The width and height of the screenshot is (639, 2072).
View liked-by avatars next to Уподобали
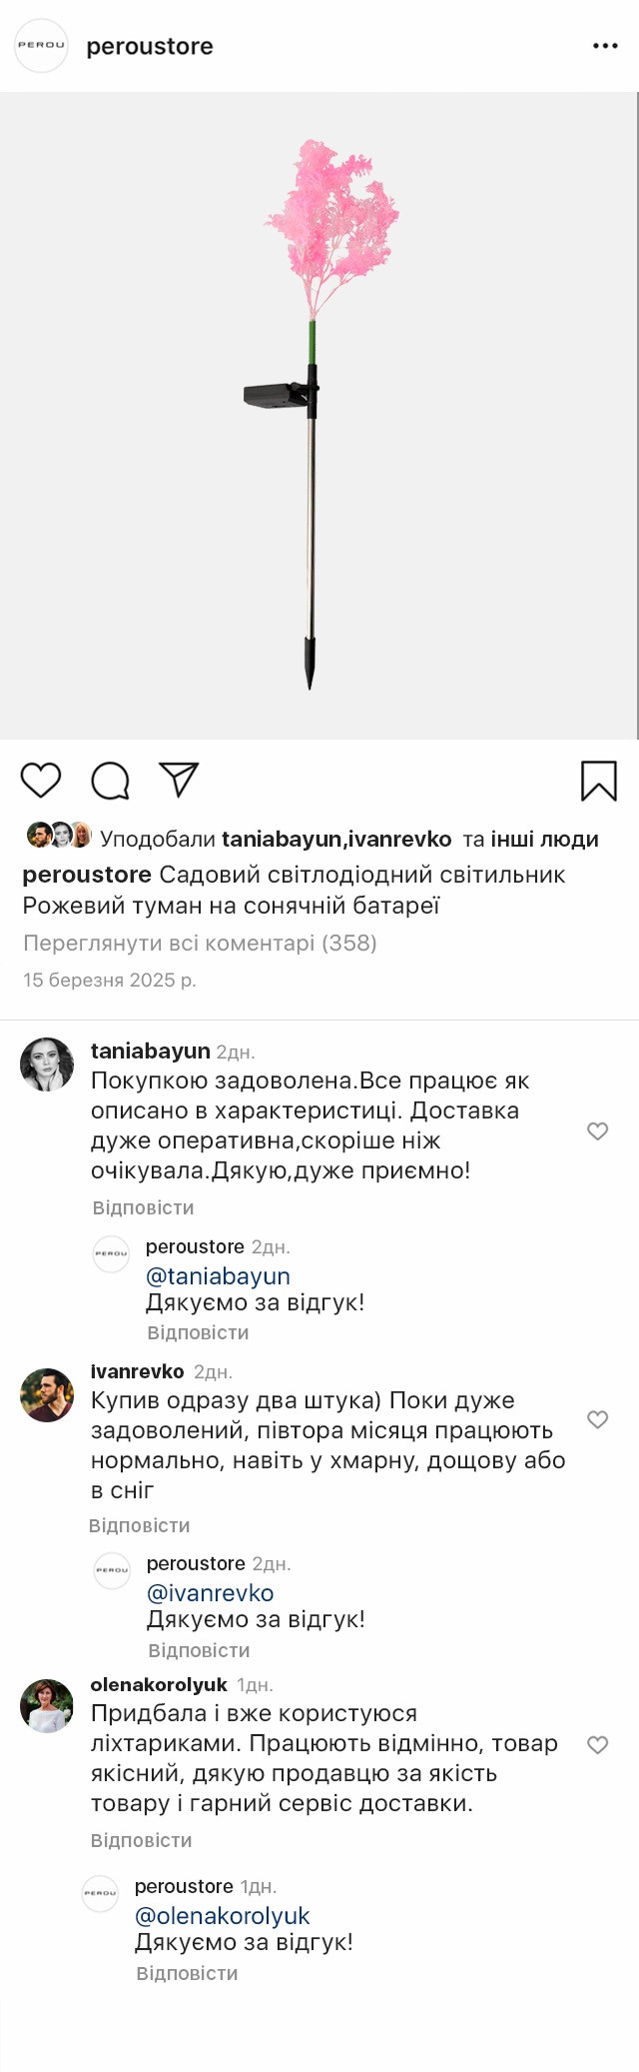click(x=59, y=835)
